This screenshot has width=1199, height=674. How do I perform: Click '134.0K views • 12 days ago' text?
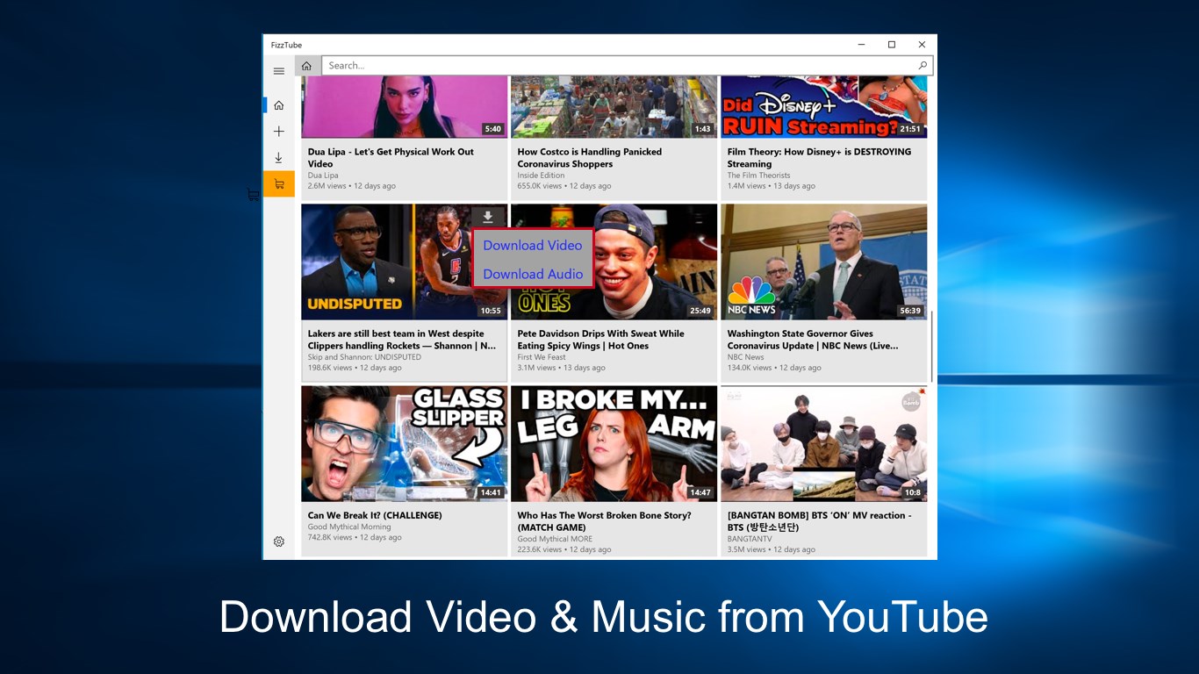coord(774,368)
